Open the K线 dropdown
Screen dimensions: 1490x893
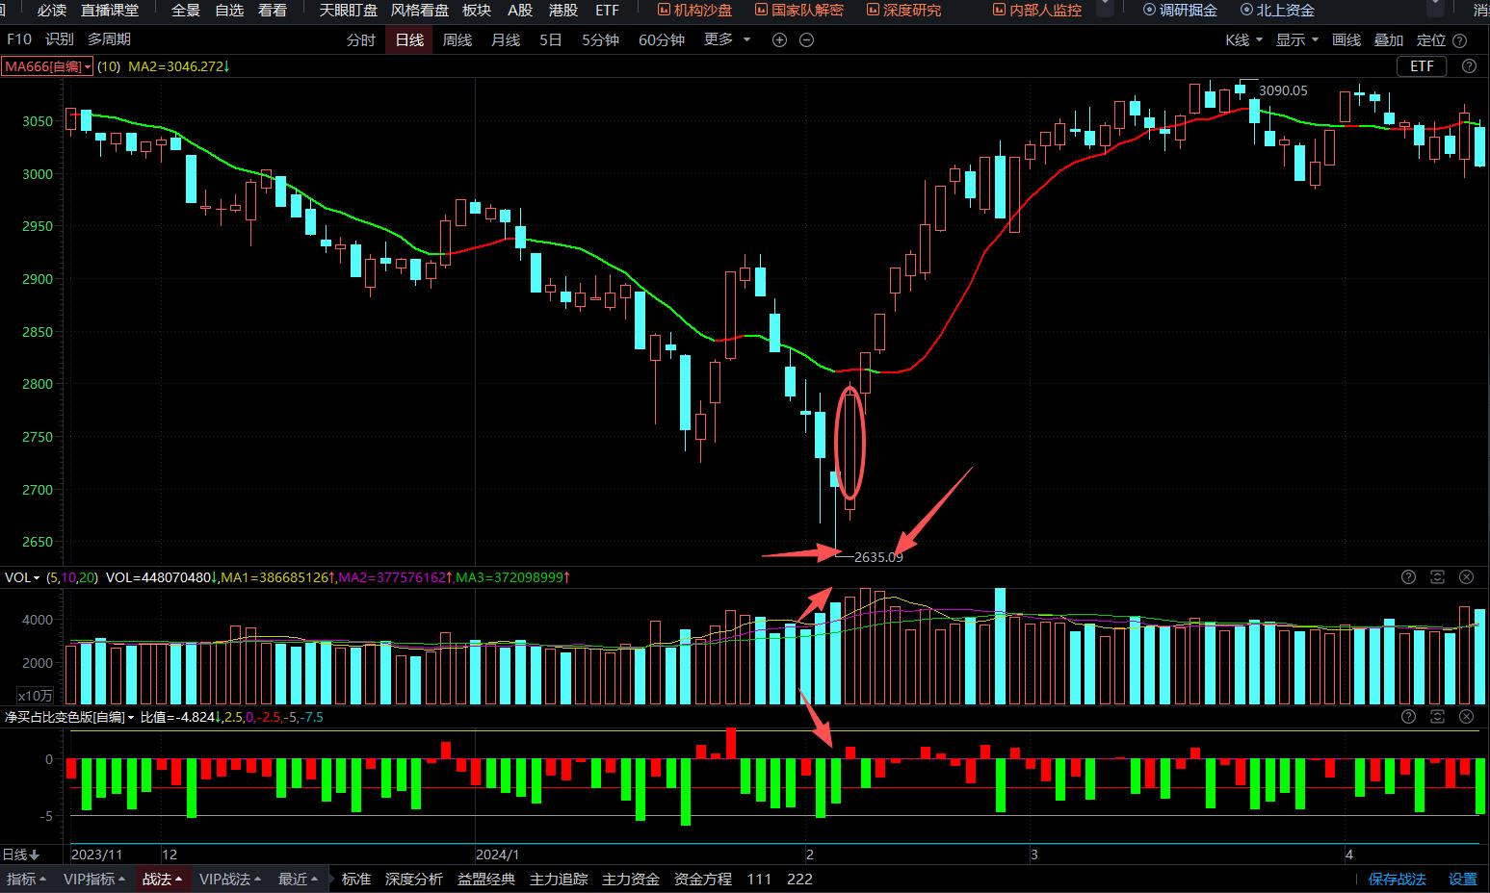click(x=1243, y=39)
